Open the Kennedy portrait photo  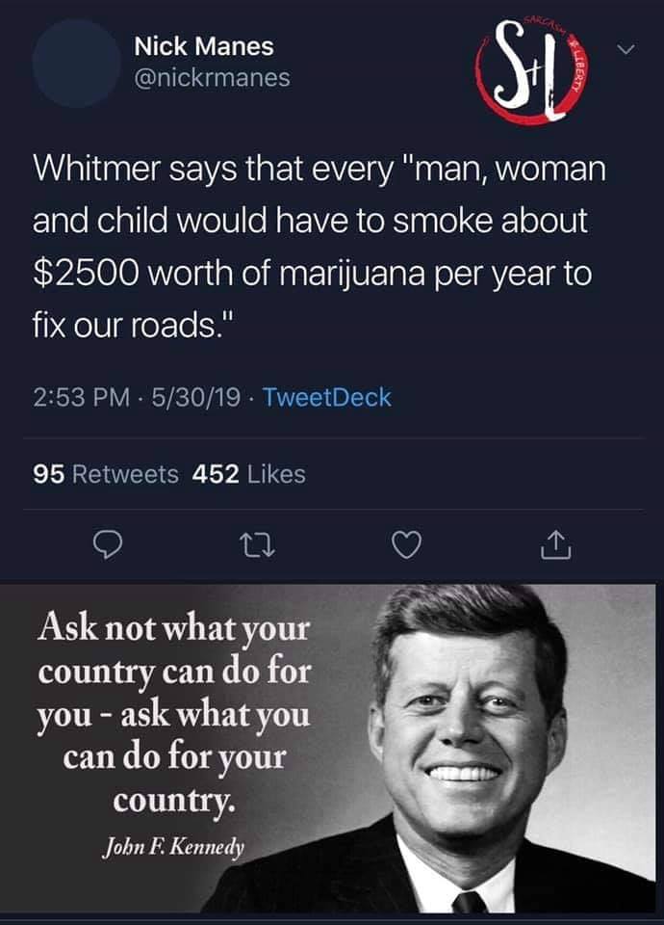(472, 750)
